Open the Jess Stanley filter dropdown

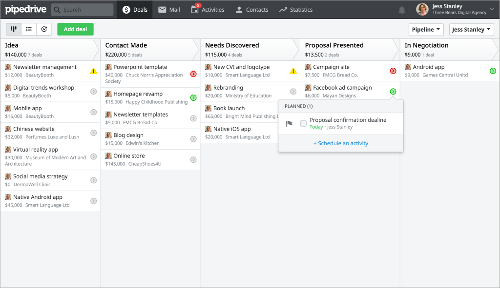point(471,30)
